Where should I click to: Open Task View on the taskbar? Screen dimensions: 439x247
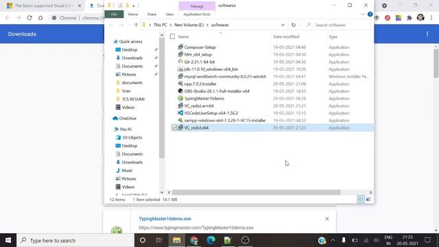[159, 240]
